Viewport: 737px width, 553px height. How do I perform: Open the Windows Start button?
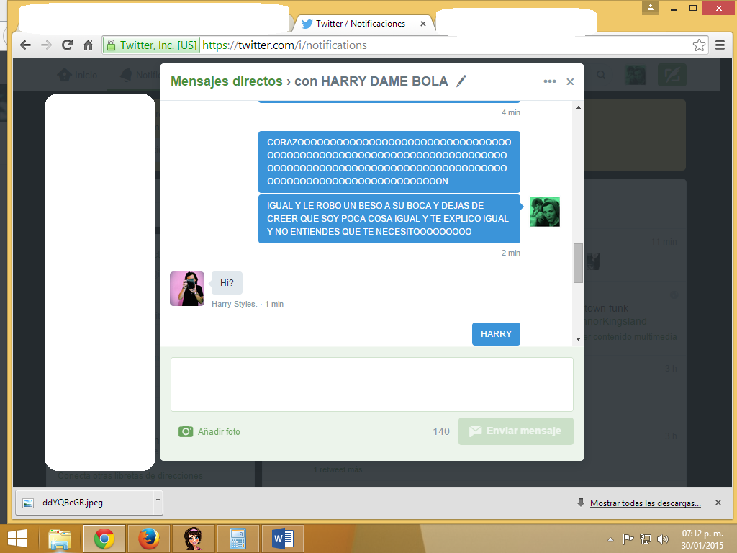click(x=17, y=539)
